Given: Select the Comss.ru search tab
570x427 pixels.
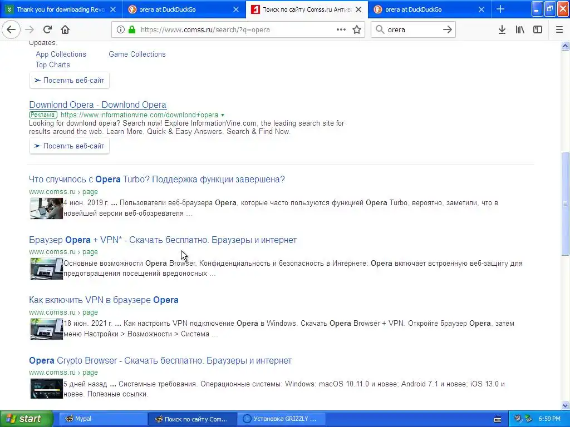Looking at the screenshot, I should click(x=307, y=9).
